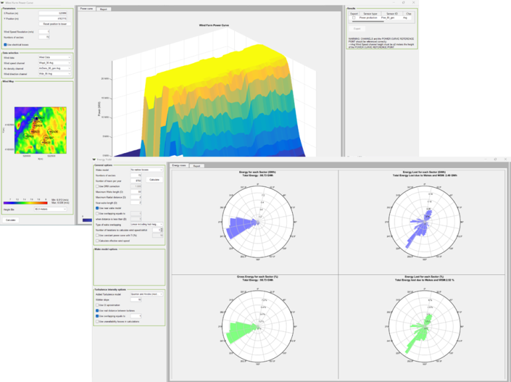Expand the Height Bin dropdown
The image size is (511, 382).
51,209
